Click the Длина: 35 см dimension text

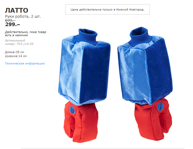[x=15, y=52]
